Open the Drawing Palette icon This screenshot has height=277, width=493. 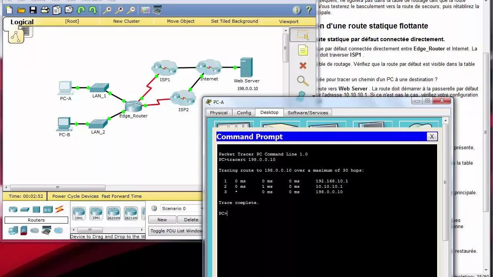(145, 10)
